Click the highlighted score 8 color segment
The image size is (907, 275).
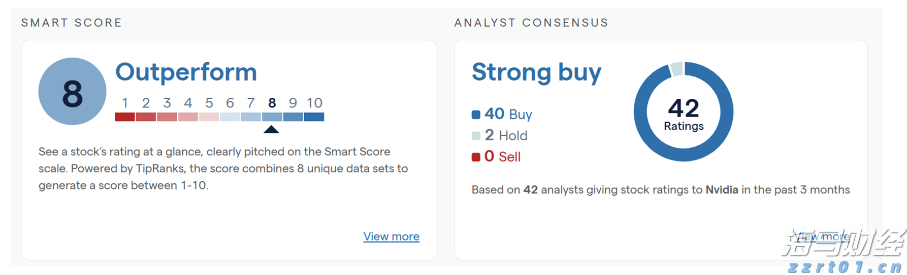coord(272,117)
